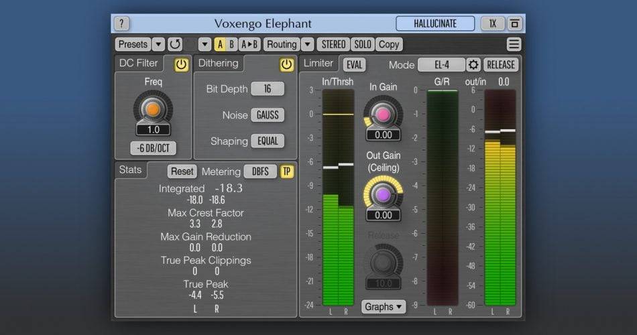Click the Out Gain Ceiling knob
Screen dimensions: 637x335
point(383,195)
